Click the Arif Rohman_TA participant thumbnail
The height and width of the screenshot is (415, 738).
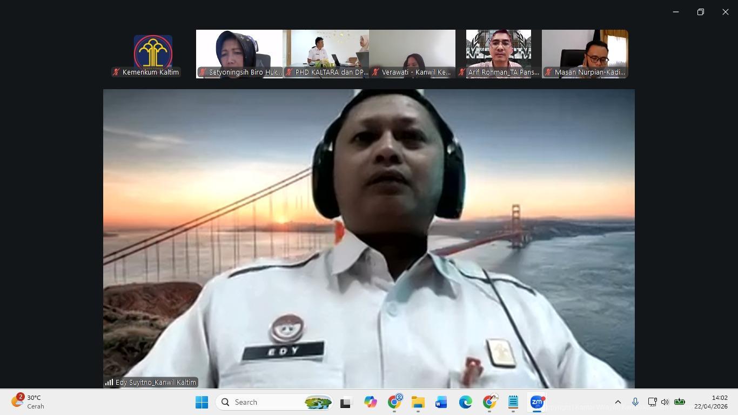[x=499, y=54]
